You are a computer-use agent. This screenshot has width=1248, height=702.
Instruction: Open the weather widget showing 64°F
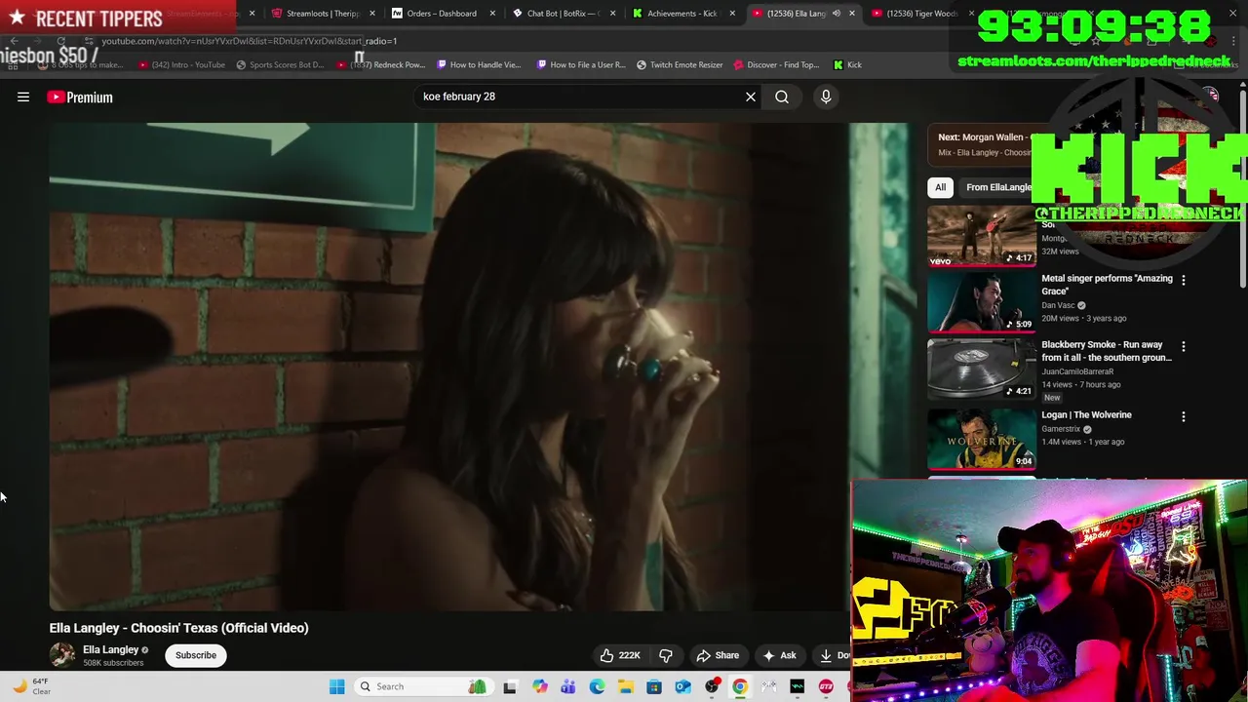pos(31,686)
